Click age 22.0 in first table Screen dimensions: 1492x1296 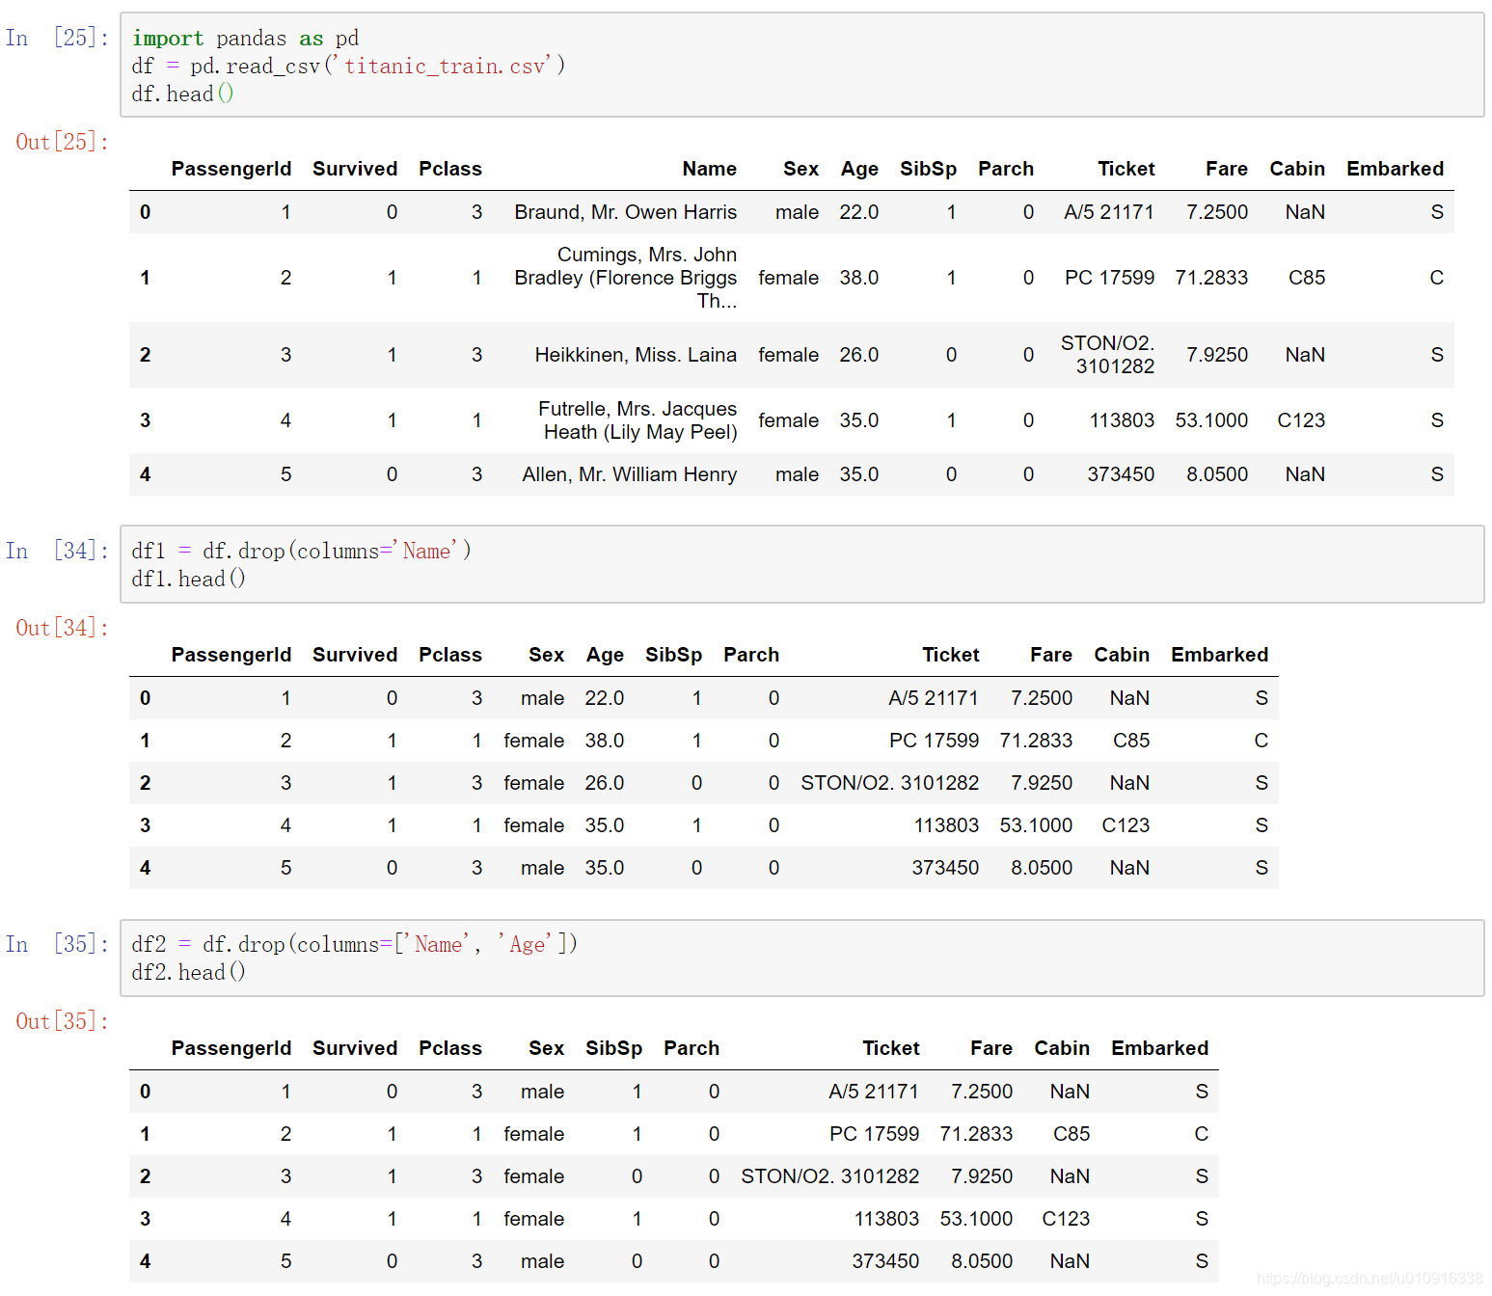click(x=858, y=212)
